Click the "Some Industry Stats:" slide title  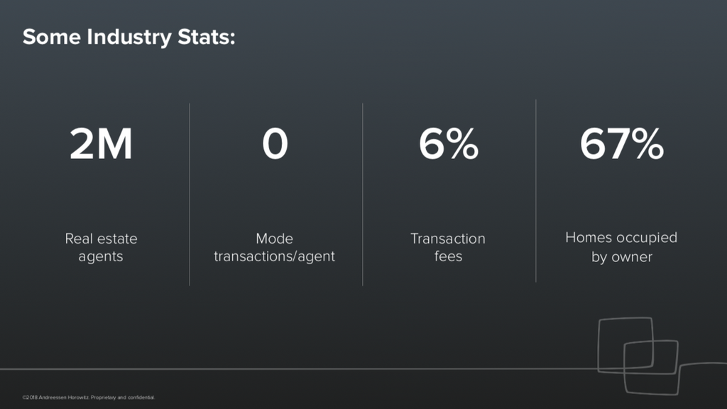click(129, 37)
